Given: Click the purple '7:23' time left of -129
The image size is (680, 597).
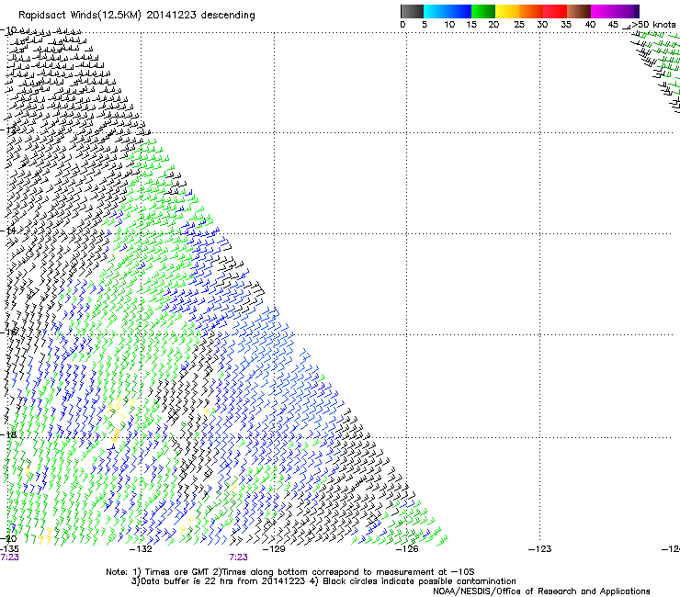Looking at the screenshot, I should coord(239,558).
